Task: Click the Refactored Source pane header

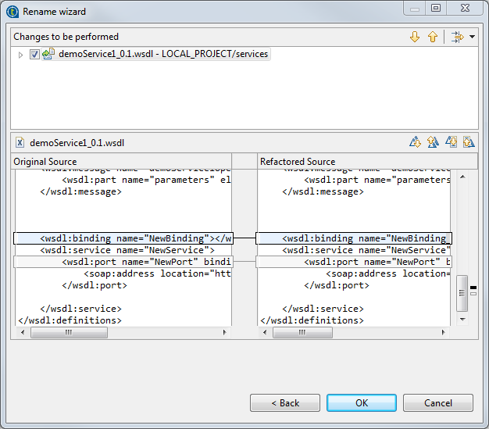Action: pyautogui.click(x=367, y=161)
